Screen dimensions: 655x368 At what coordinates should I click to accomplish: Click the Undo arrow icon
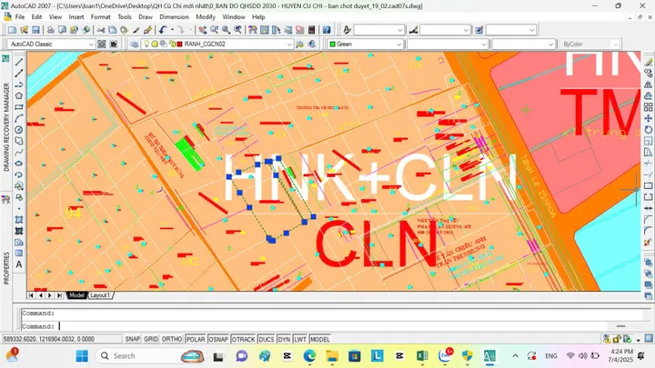pyautogui.click(x=163, y=30)
